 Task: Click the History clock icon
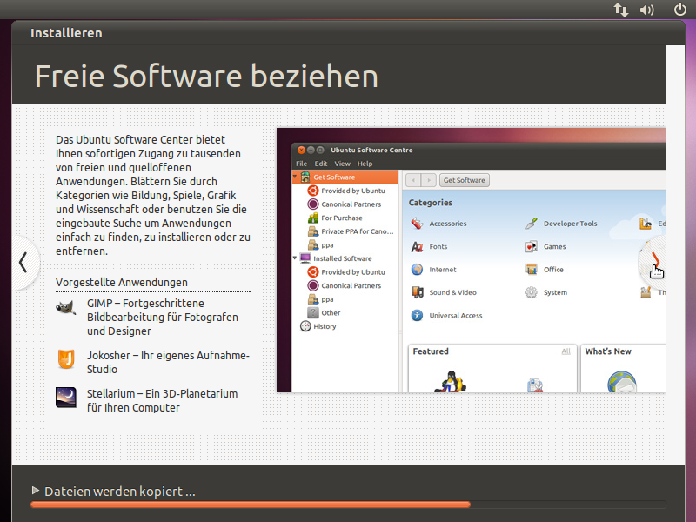[x=305, y=326]
